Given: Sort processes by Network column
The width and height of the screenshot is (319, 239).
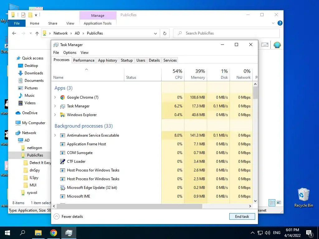Looking at the screenshot, I should point(241,74).
